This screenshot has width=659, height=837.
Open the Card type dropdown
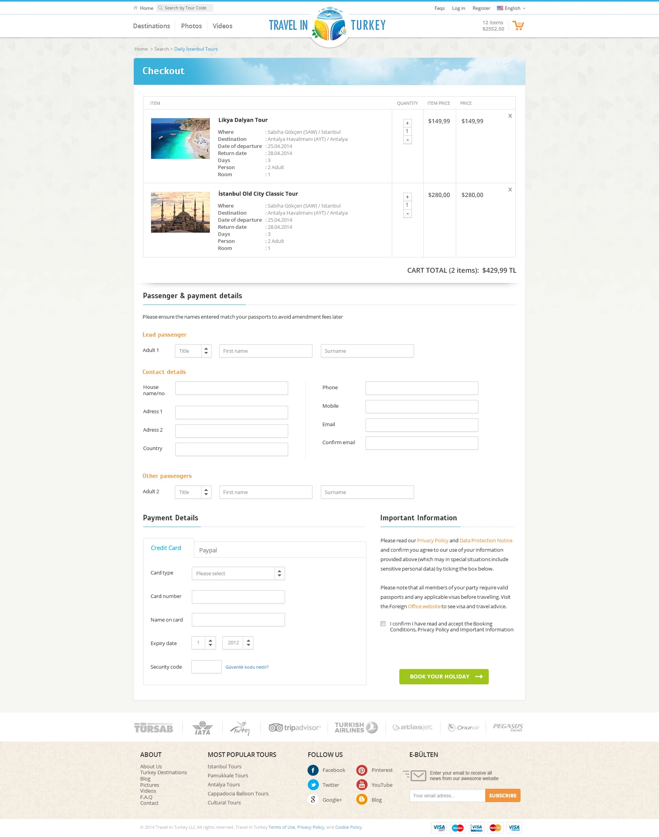point(238,573)
